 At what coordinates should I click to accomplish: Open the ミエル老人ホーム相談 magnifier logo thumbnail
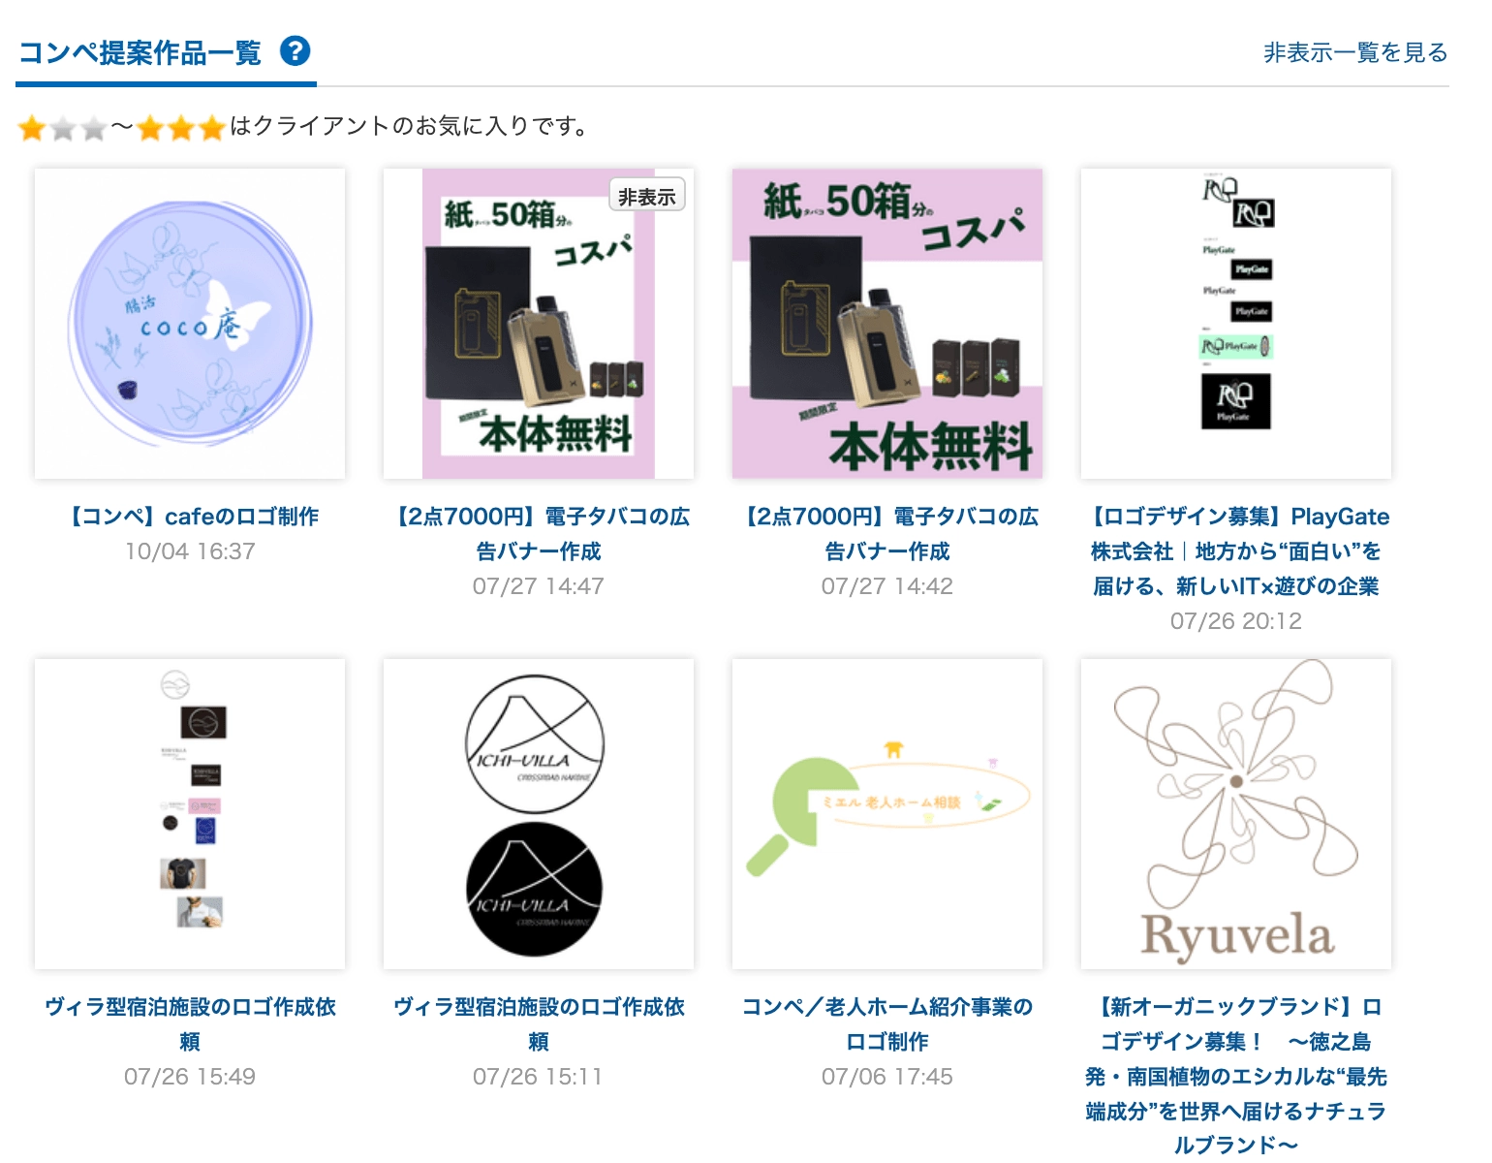(x=887, y=814)
